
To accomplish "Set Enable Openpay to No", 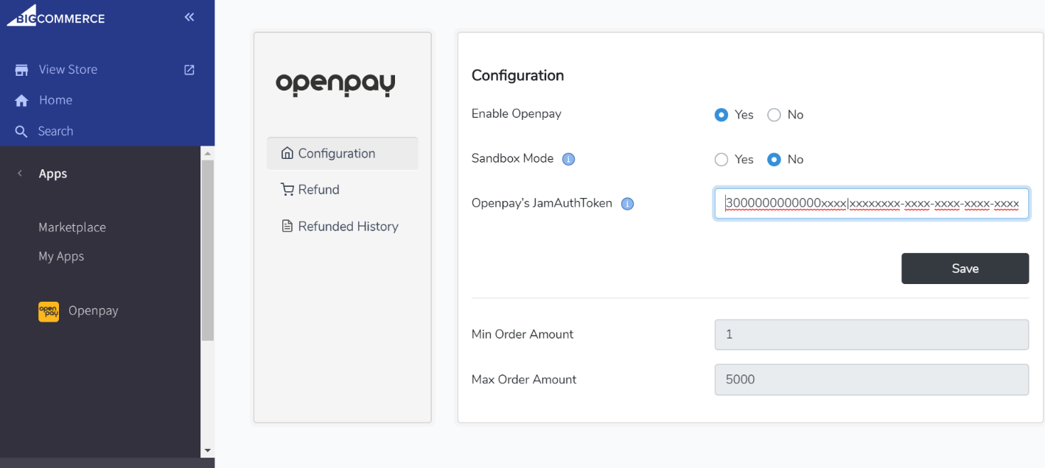I will 774,115.
